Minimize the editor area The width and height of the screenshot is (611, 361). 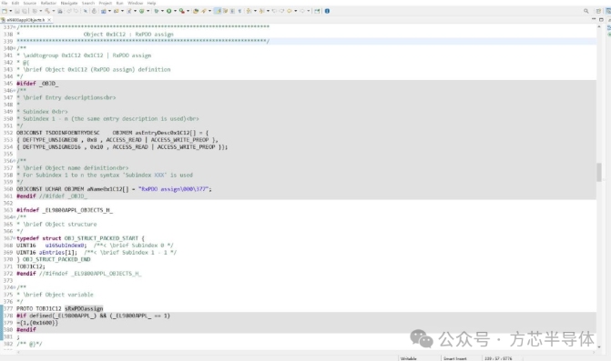click(x=594, y=19)
